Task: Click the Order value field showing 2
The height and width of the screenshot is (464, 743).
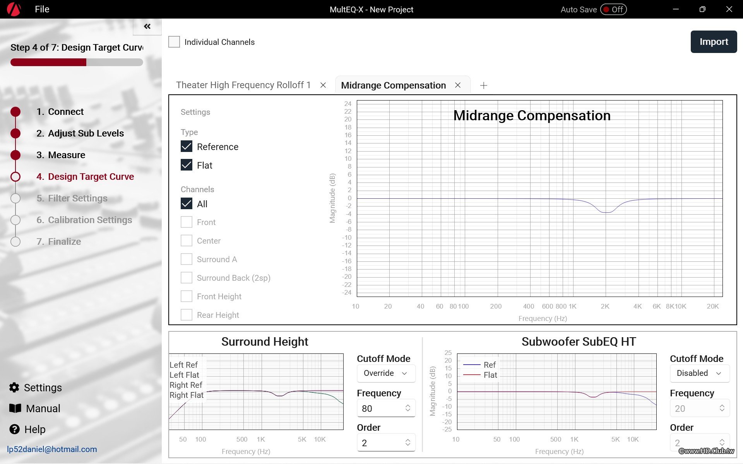Action: pos(379,443)
